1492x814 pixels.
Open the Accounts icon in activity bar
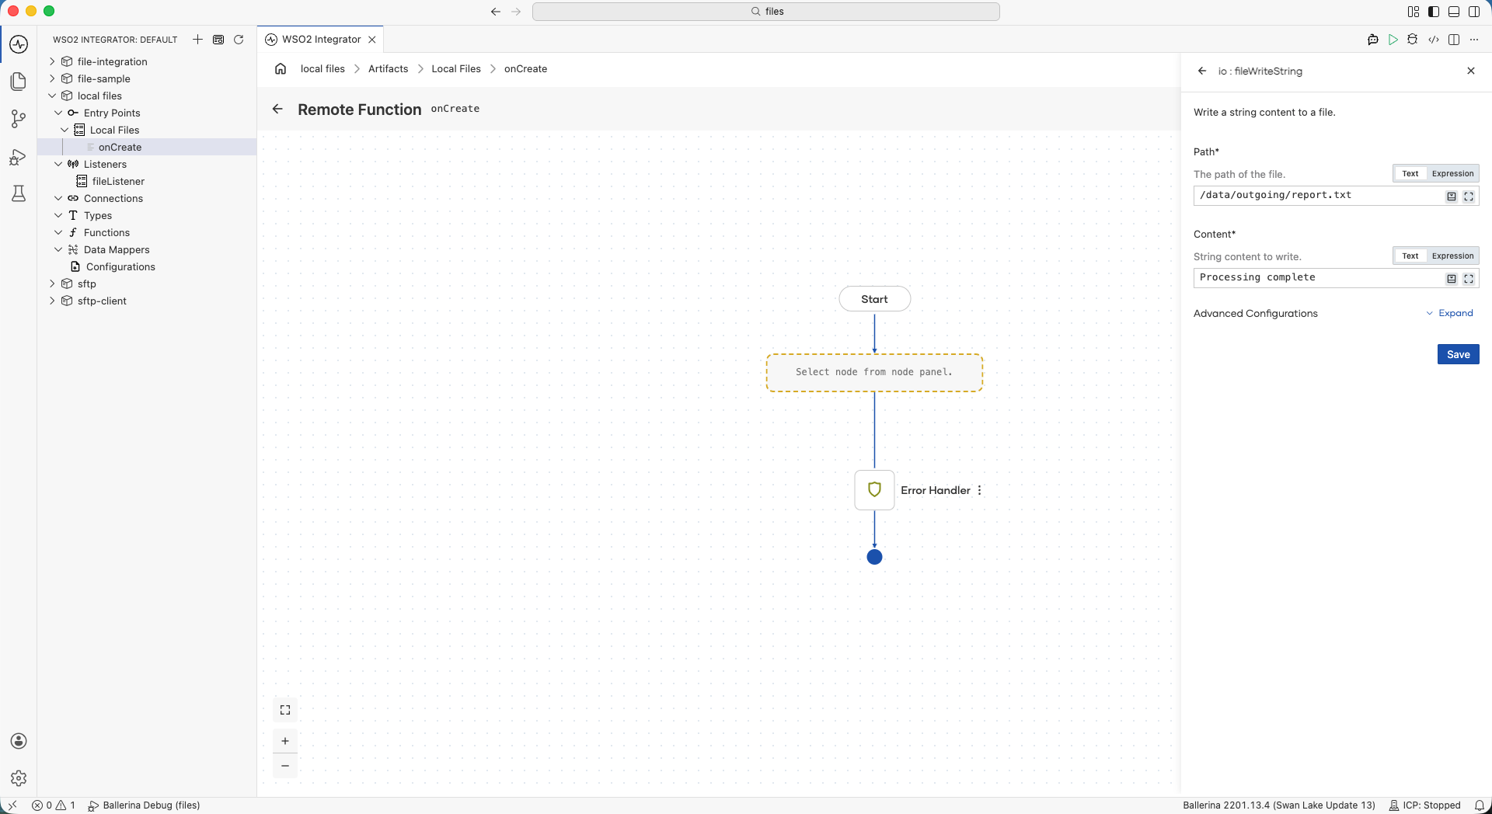click(19, 741)
